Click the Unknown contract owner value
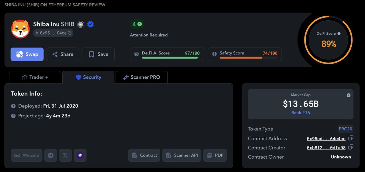The height and width of the screenshot is (172, 365). [341, 157]
